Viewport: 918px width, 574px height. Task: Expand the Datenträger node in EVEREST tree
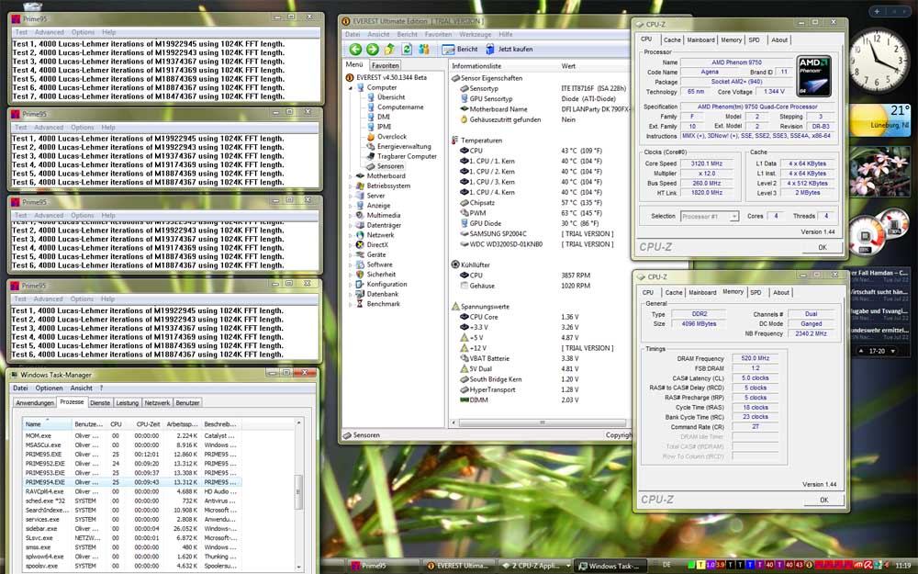pyautogui.click(x=351, y=226)
